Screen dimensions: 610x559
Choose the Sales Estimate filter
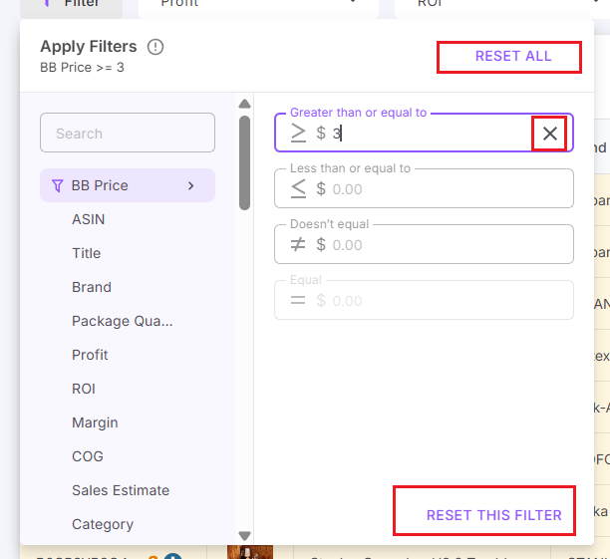pyautogui.click(x=120, y=490)
